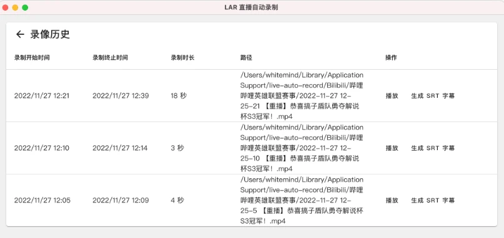The height and width of the screenshot is (238, 504).
Task: Select the end time 2022/11/27 12:39 cell
Action: (121, 95)
